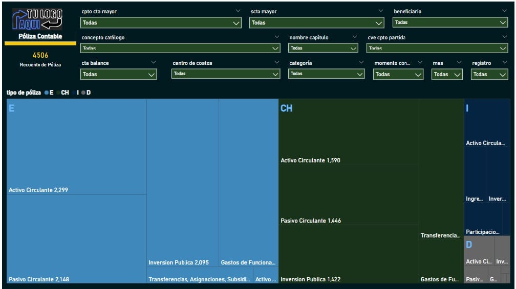
Task: Click cta balance header chevron
Action: 154,62
